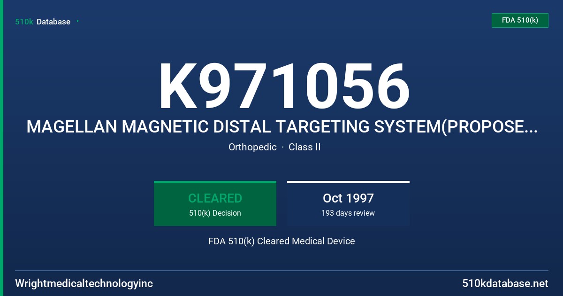Click the Orthopedic specialty label

tap(252, 147)
